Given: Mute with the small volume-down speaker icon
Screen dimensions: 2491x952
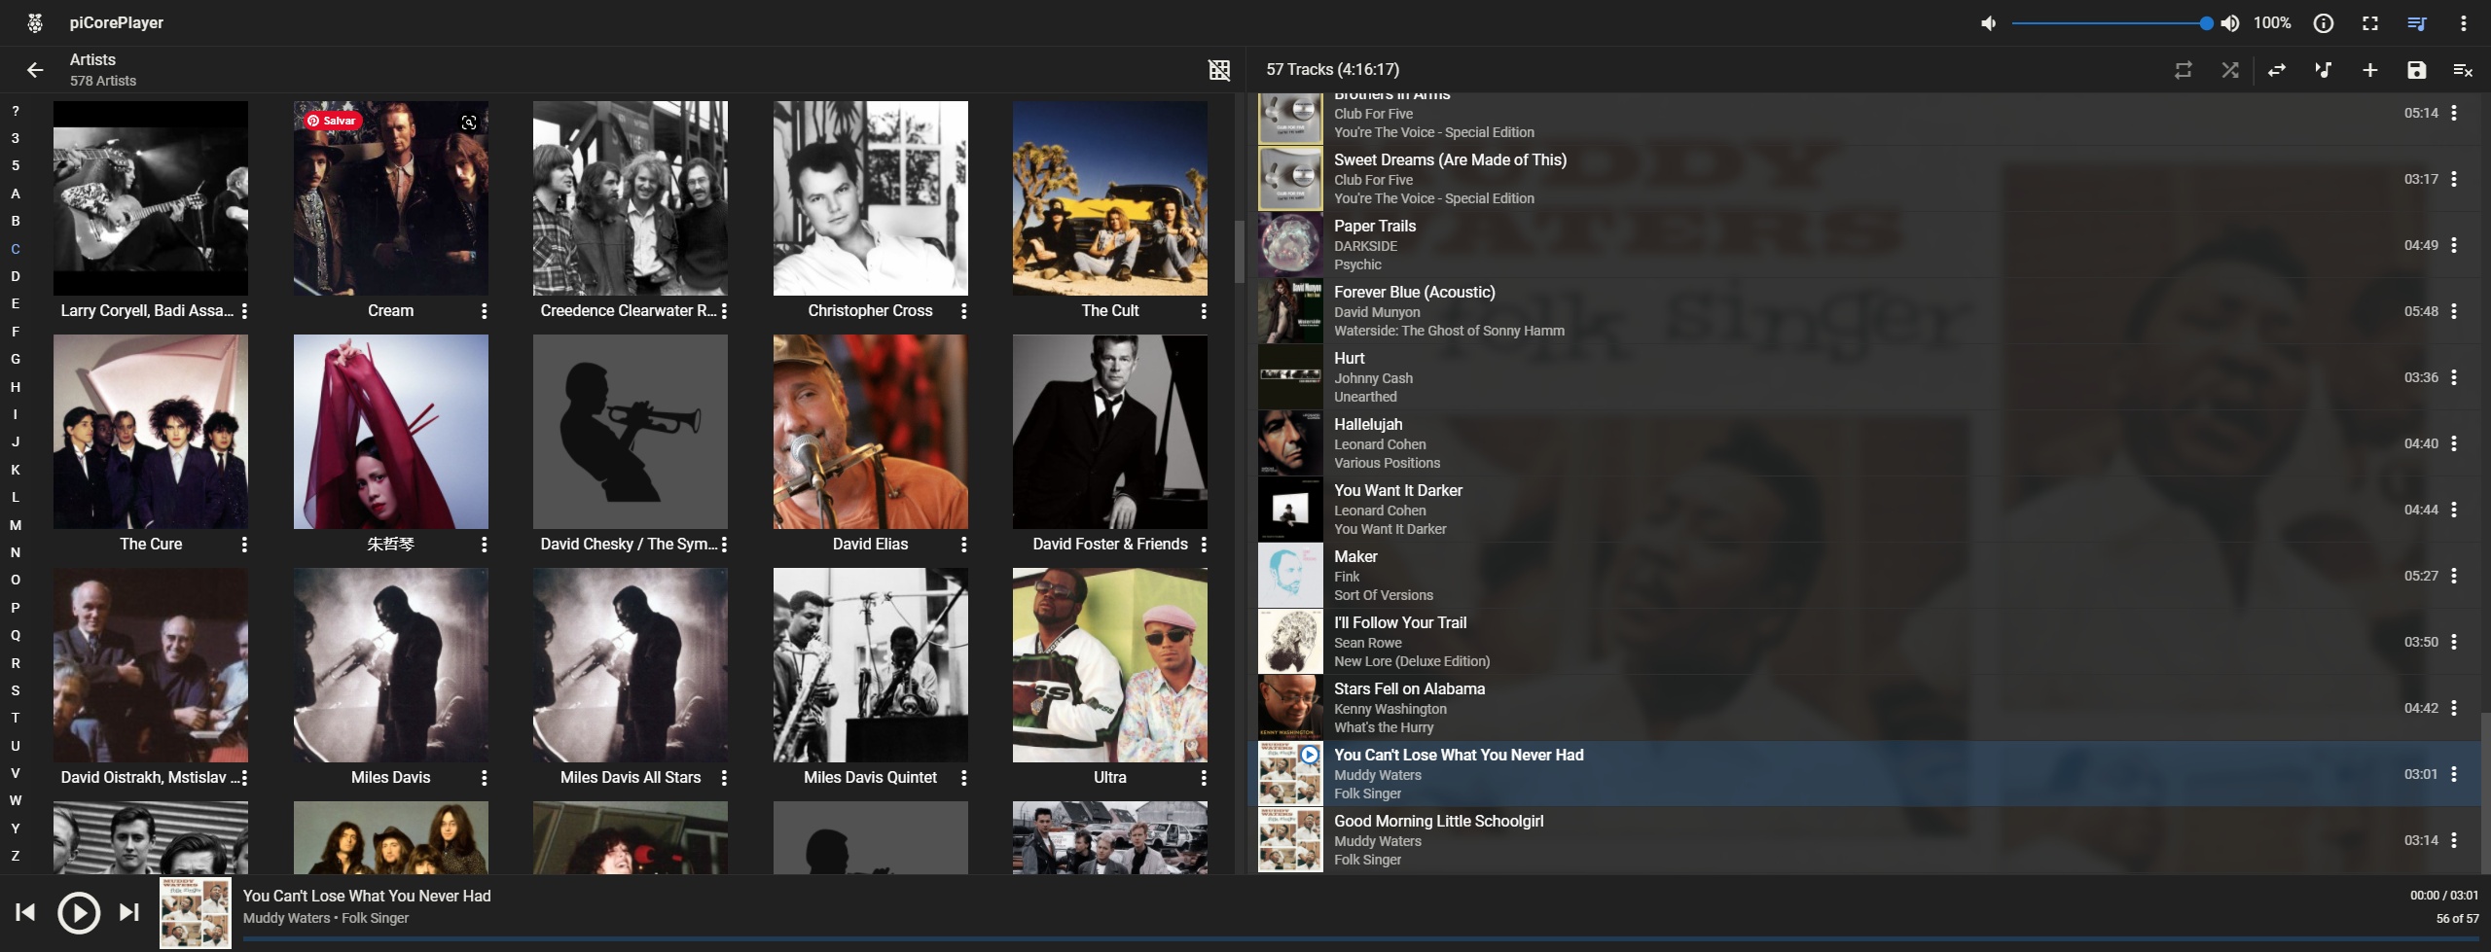Looking at the screenshot, I should (x=1989, y=23).
